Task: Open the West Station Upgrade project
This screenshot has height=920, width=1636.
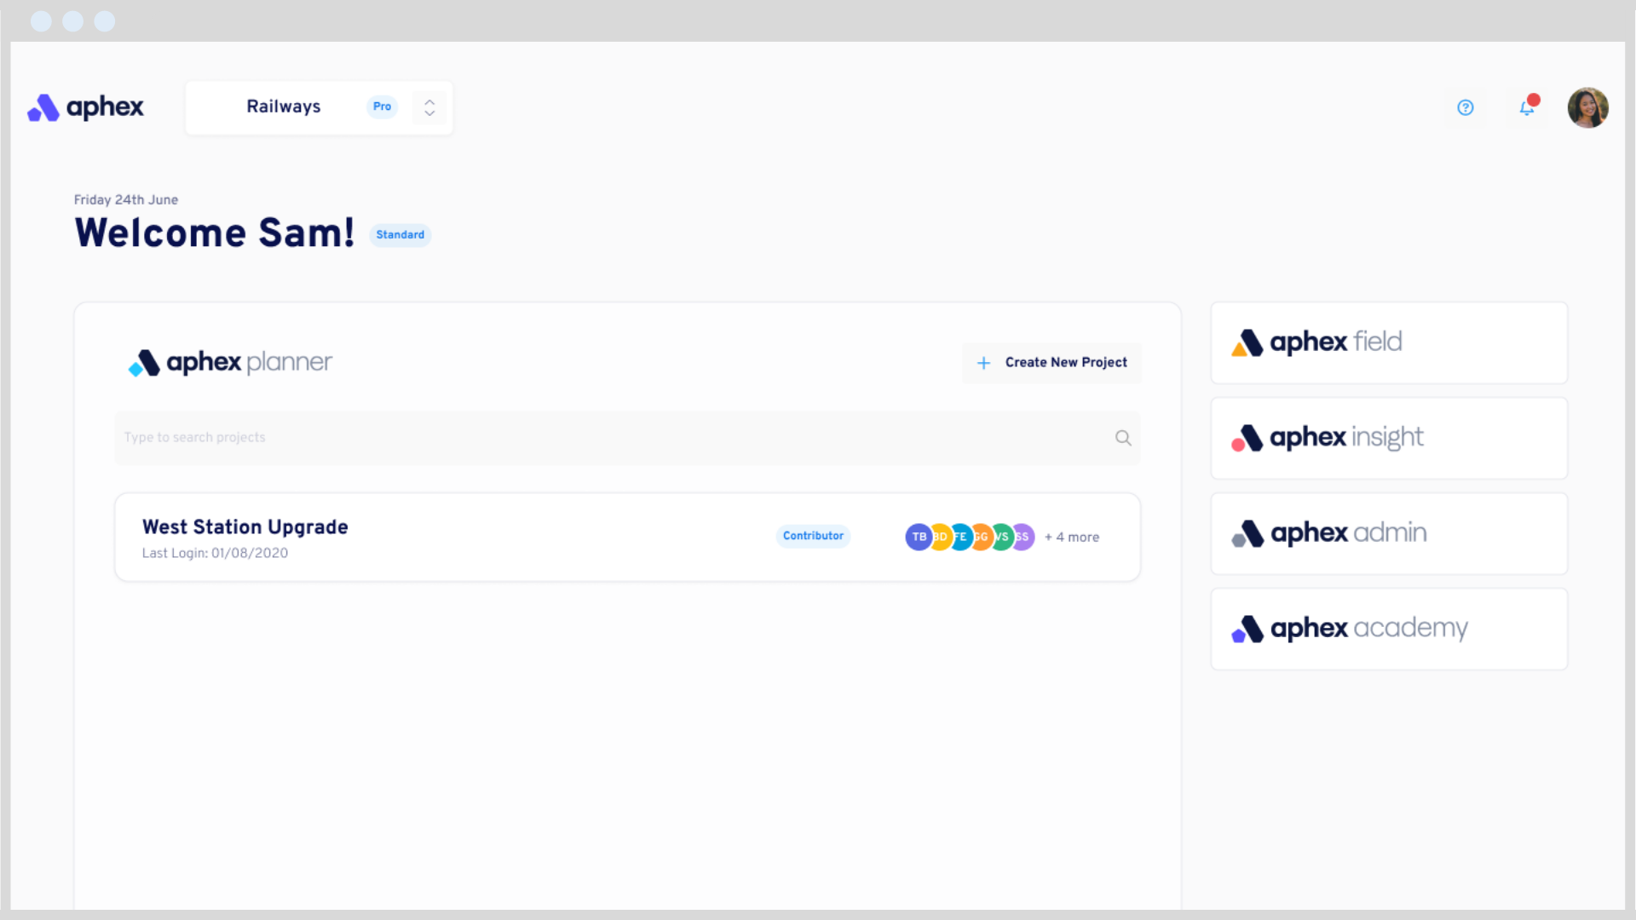Action: [627, 538]
